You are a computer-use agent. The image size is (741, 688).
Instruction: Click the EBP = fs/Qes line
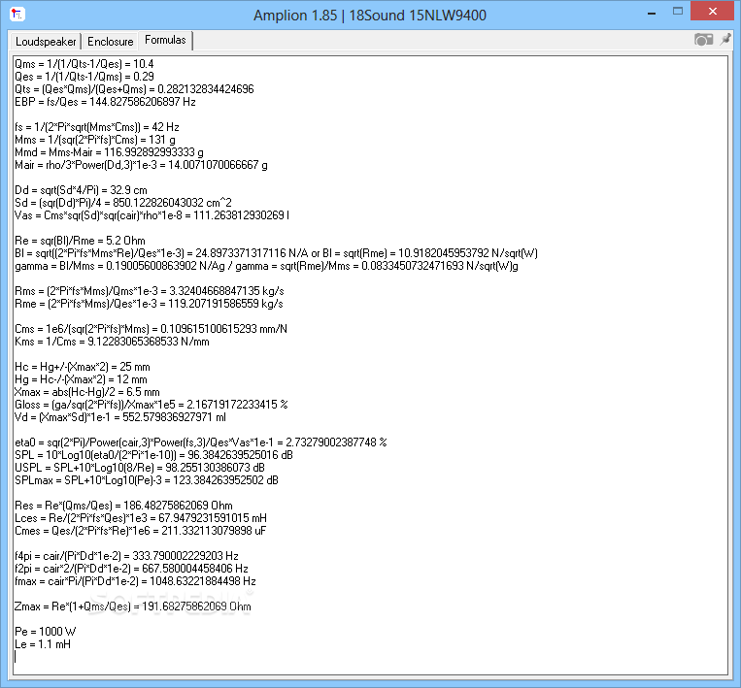pyautogui.click(x=105, y=102)
